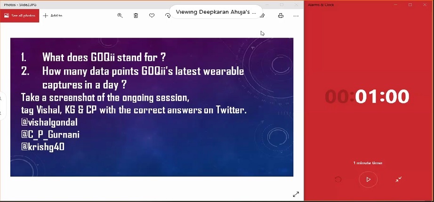Print the photo using printer icon
This screenshot has width=434, height=202.
[281, 16]
